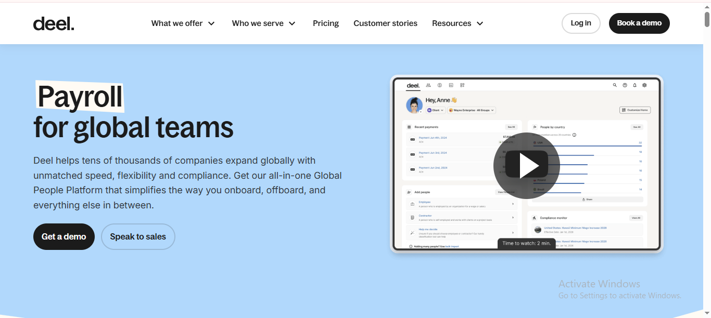
Task: Go to the Pricing page
Action: [x=326, y=23]
